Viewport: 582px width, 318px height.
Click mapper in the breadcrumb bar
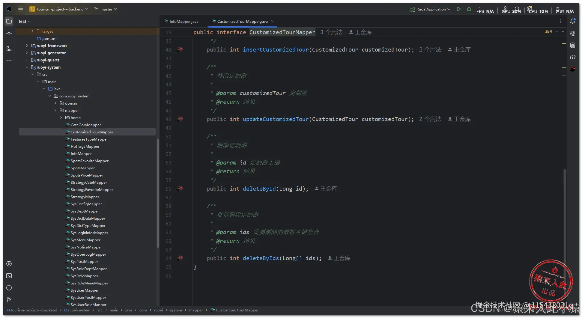pyautogui.click(x=196, y=310)
